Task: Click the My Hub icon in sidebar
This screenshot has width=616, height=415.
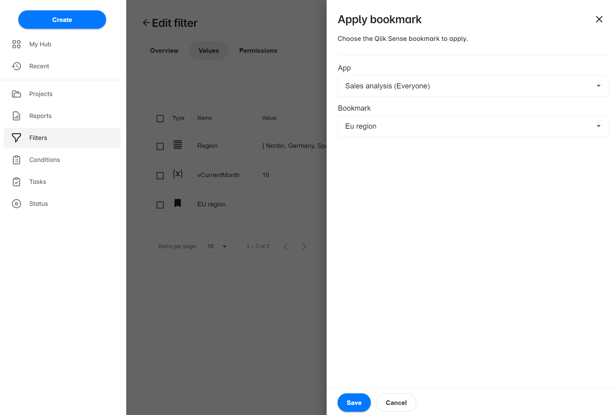Action: coord(17,44)
